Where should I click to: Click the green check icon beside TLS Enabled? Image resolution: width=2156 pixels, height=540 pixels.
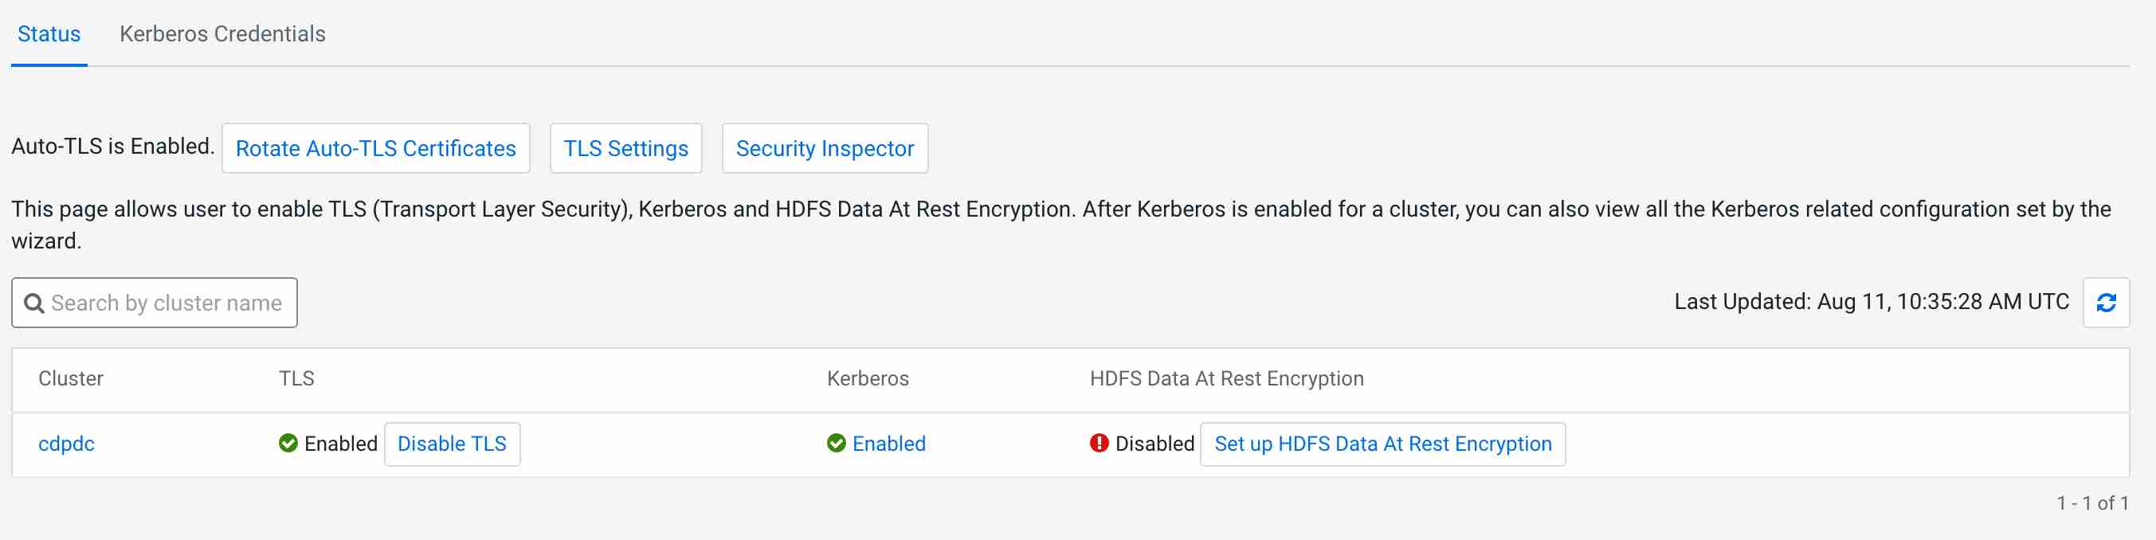coord(288,443)
